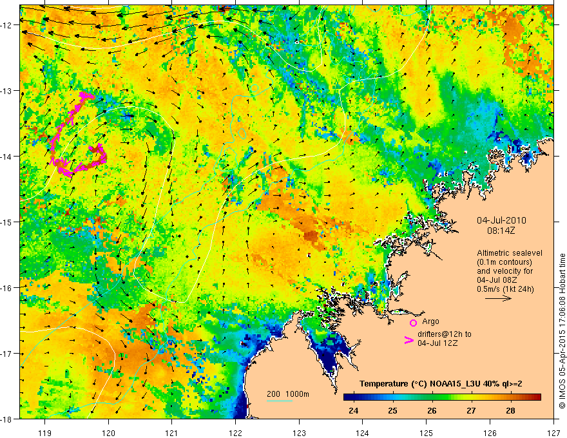Click the '-16' latitude axis label
This screenshot has width=567, height=438.
pos(6,288)
